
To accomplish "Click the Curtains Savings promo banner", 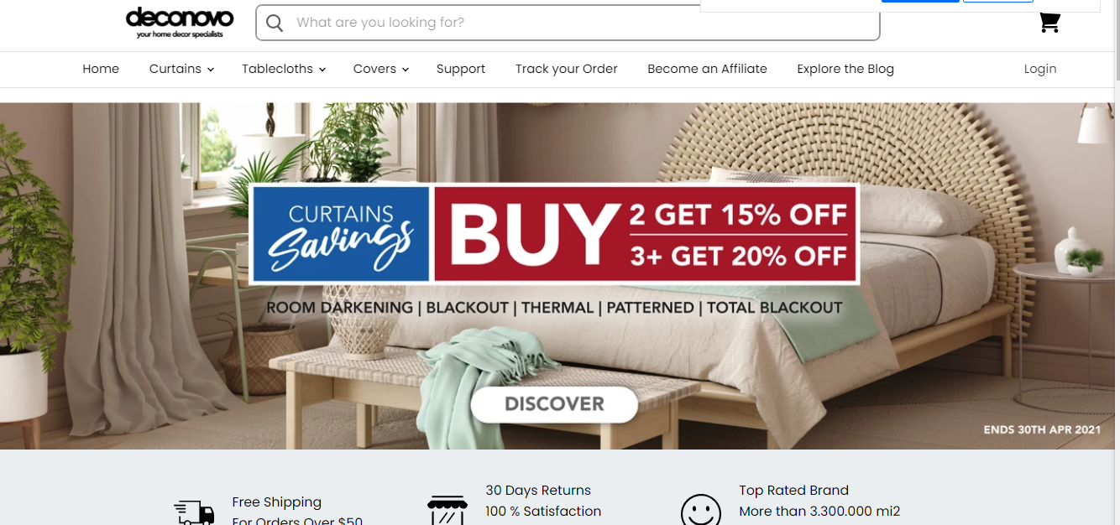I will (x=554, y=234).
